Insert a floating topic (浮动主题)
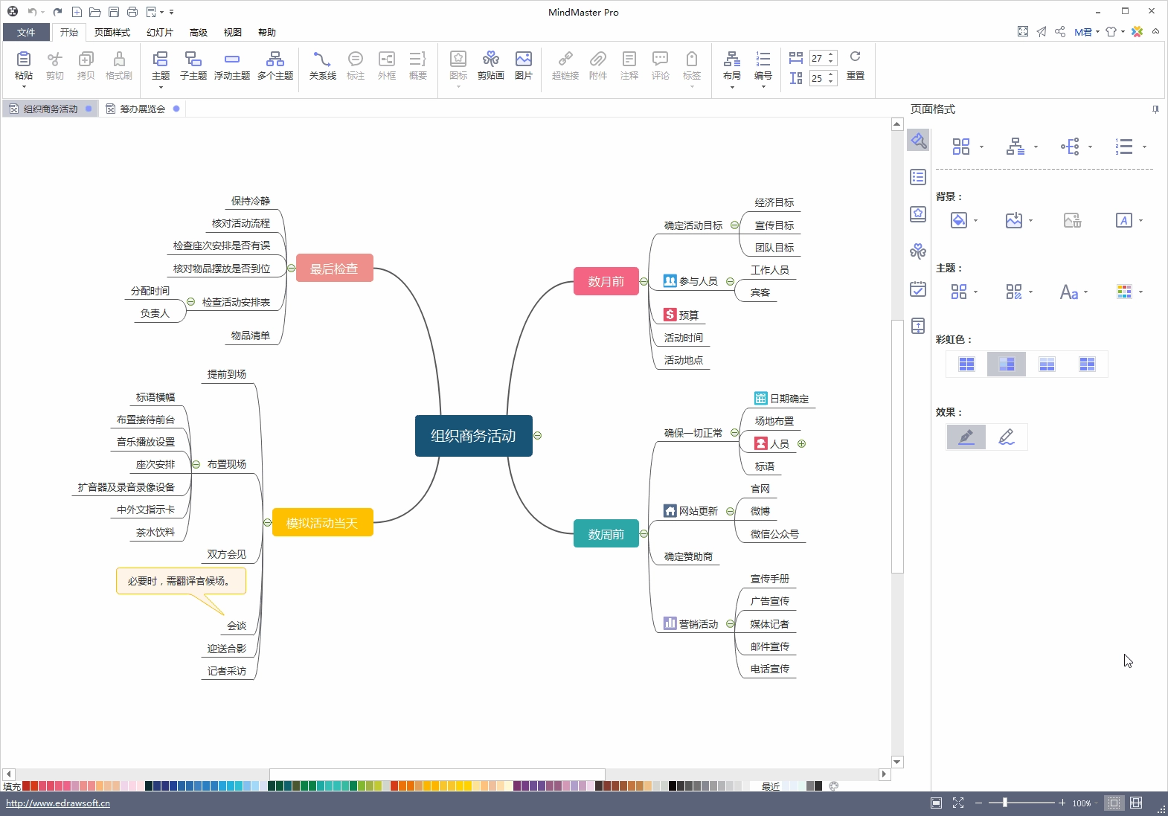This screenshot has height=816, width=1168. 231,65
